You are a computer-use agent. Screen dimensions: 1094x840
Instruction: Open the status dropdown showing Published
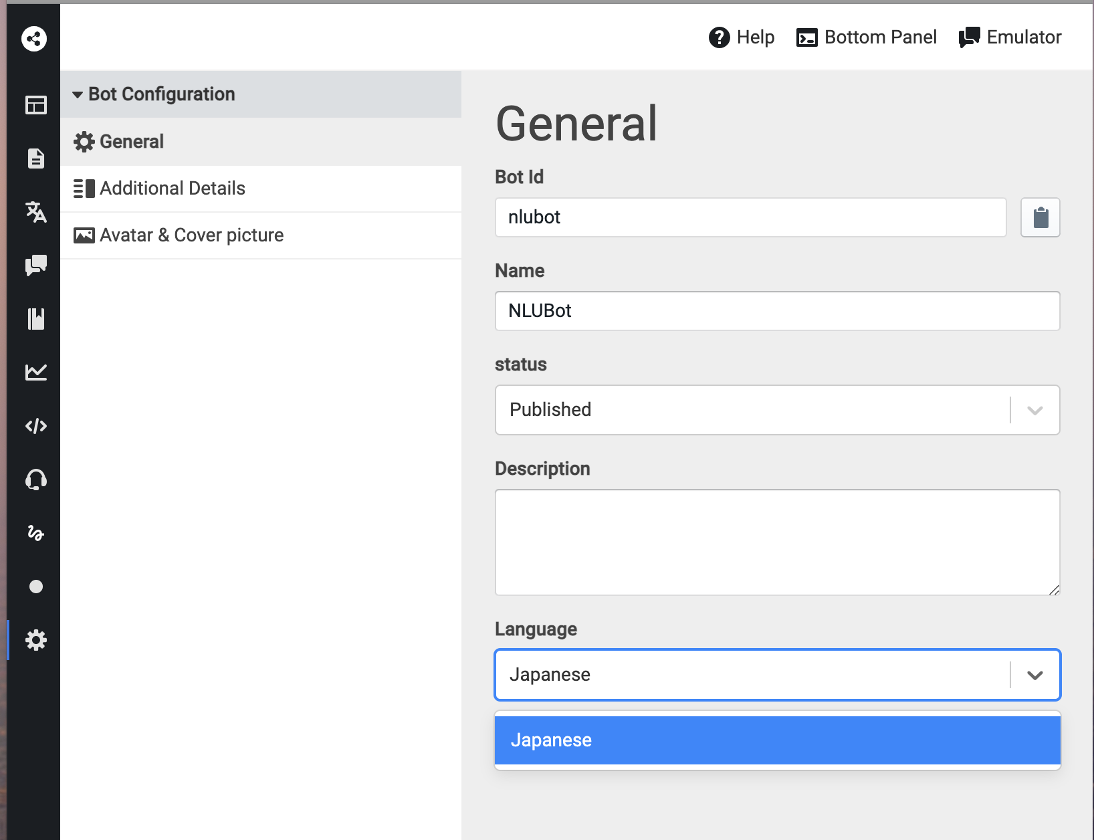click(777, 410)
